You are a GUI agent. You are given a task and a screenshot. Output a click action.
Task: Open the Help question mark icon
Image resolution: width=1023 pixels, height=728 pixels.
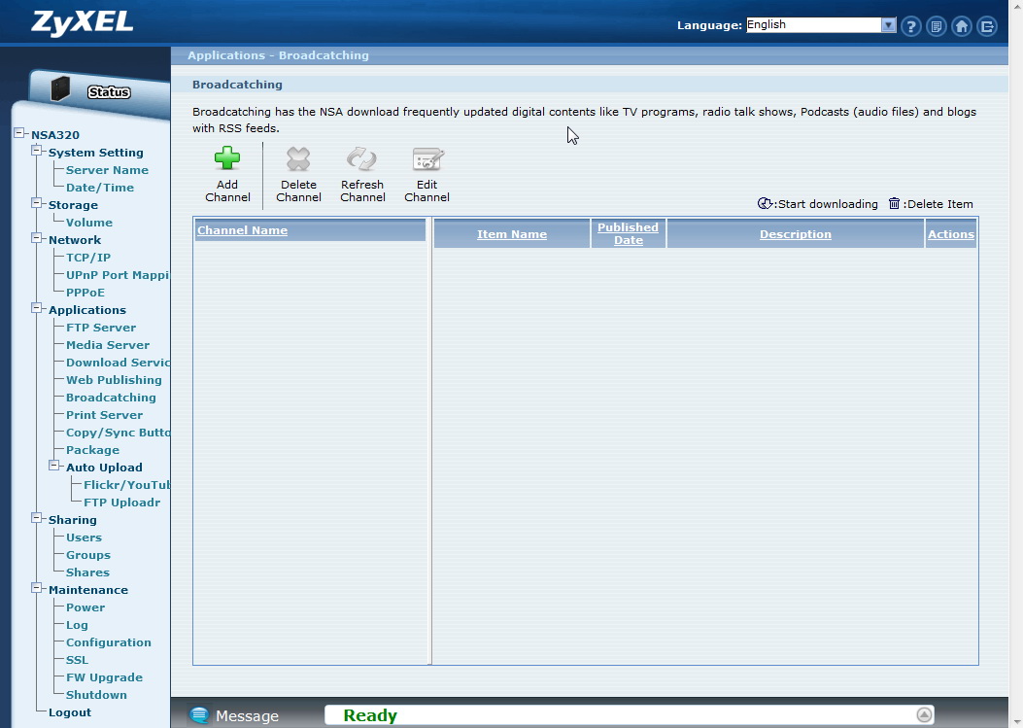tap(910, 26)
